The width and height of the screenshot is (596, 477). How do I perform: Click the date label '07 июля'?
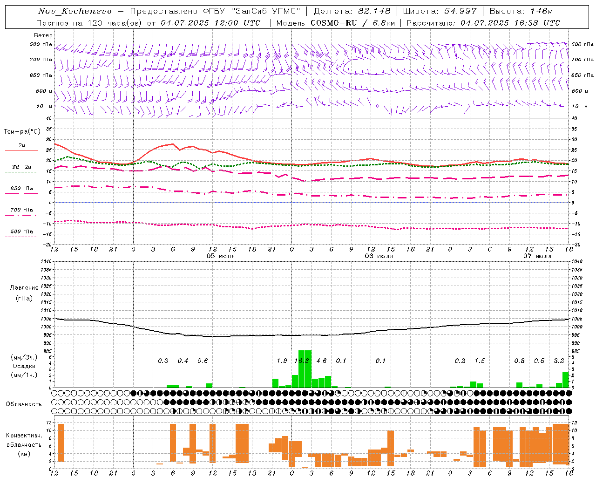point(537,256)
